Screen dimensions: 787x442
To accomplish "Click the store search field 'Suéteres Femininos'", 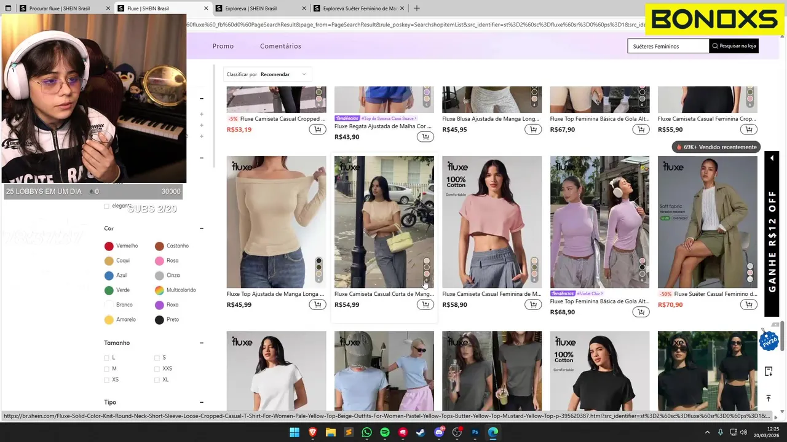I will pyautogui.click(x=668, y=46).
